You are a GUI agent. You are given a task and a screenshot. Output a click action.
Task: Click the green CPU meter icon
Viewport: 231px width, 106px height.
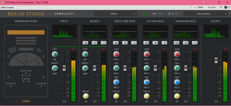(145, 14)
